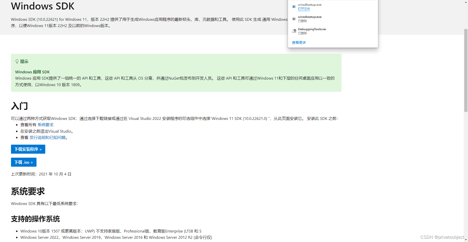Image resolution: width=468 pixels, height=242 pixels.
Task: Click the 在安装之前退出Visual Studio bullet
Action: (47, 131)
